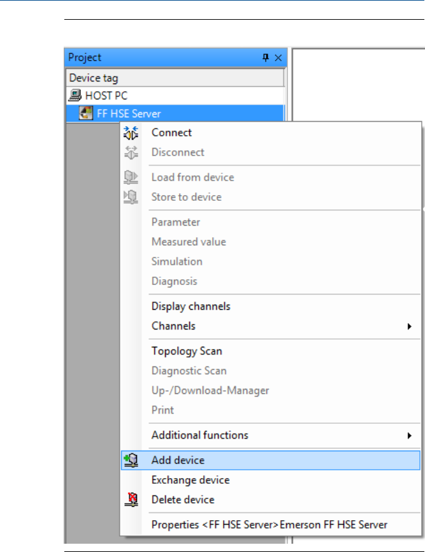Close the Project panel
Screen dimensions: 425x552
tap(278, 58)
